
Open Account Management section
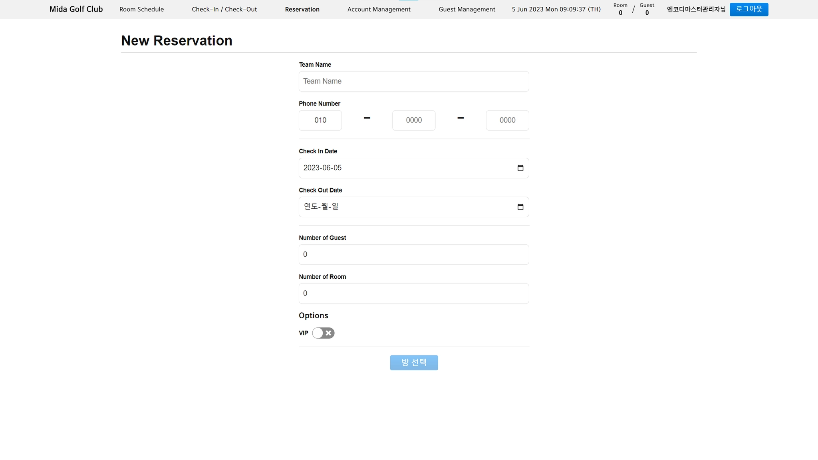coord(379,9)
